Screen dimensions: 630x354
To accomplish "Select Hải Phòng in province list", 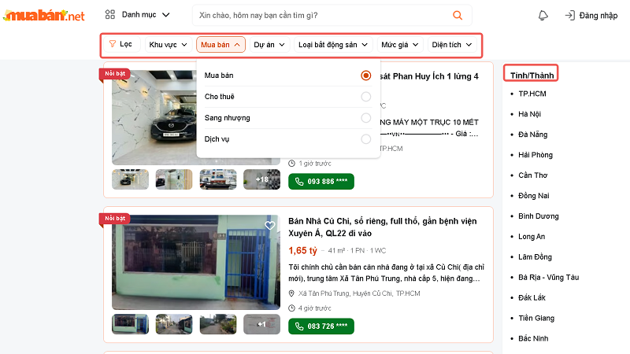I will click(535, 155).
